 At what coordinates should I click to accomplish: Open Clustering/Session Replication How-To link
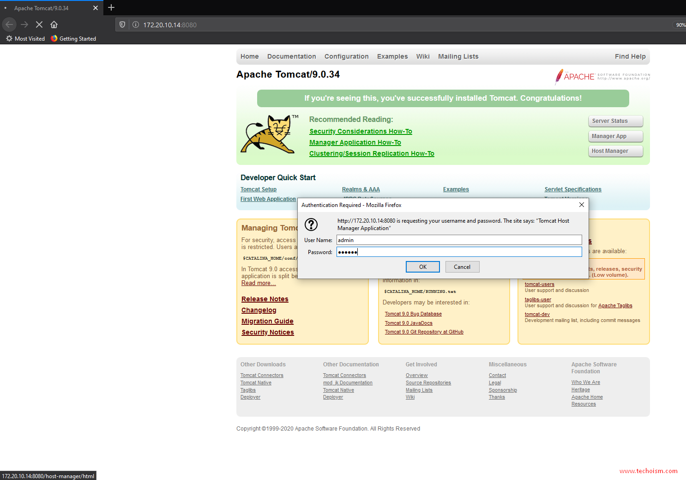[372, 154]
